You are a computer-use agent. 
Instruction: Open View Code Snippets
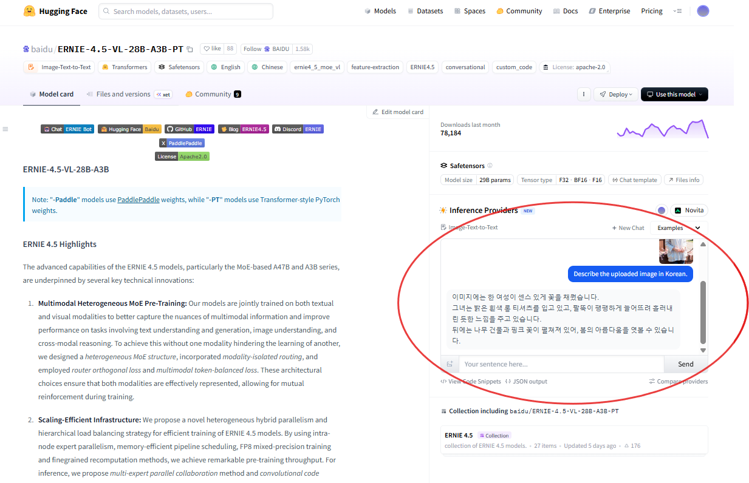[x=471, y=382]
